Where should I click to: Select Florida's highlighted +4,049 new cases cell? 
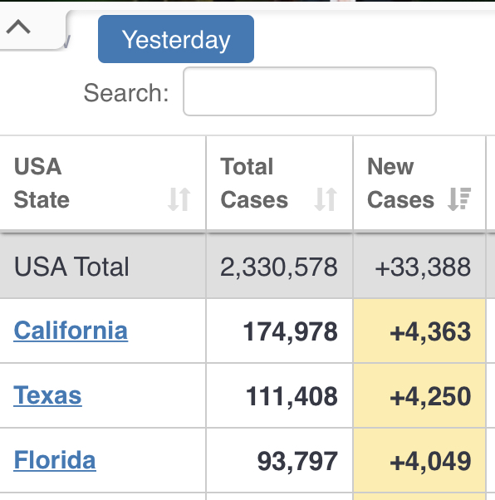(x=419, y=460)
